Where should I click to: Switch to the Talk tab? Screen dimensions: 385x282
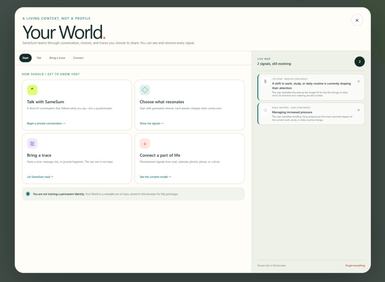coord(39,58)
